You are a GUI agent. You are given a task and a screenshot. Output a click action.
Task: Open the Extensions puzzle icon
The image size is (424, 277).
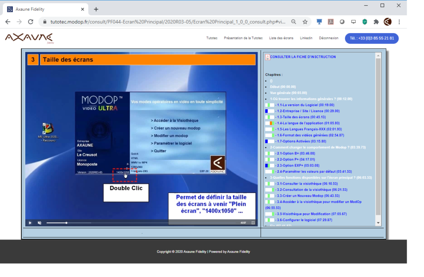(x=376, y=22)
